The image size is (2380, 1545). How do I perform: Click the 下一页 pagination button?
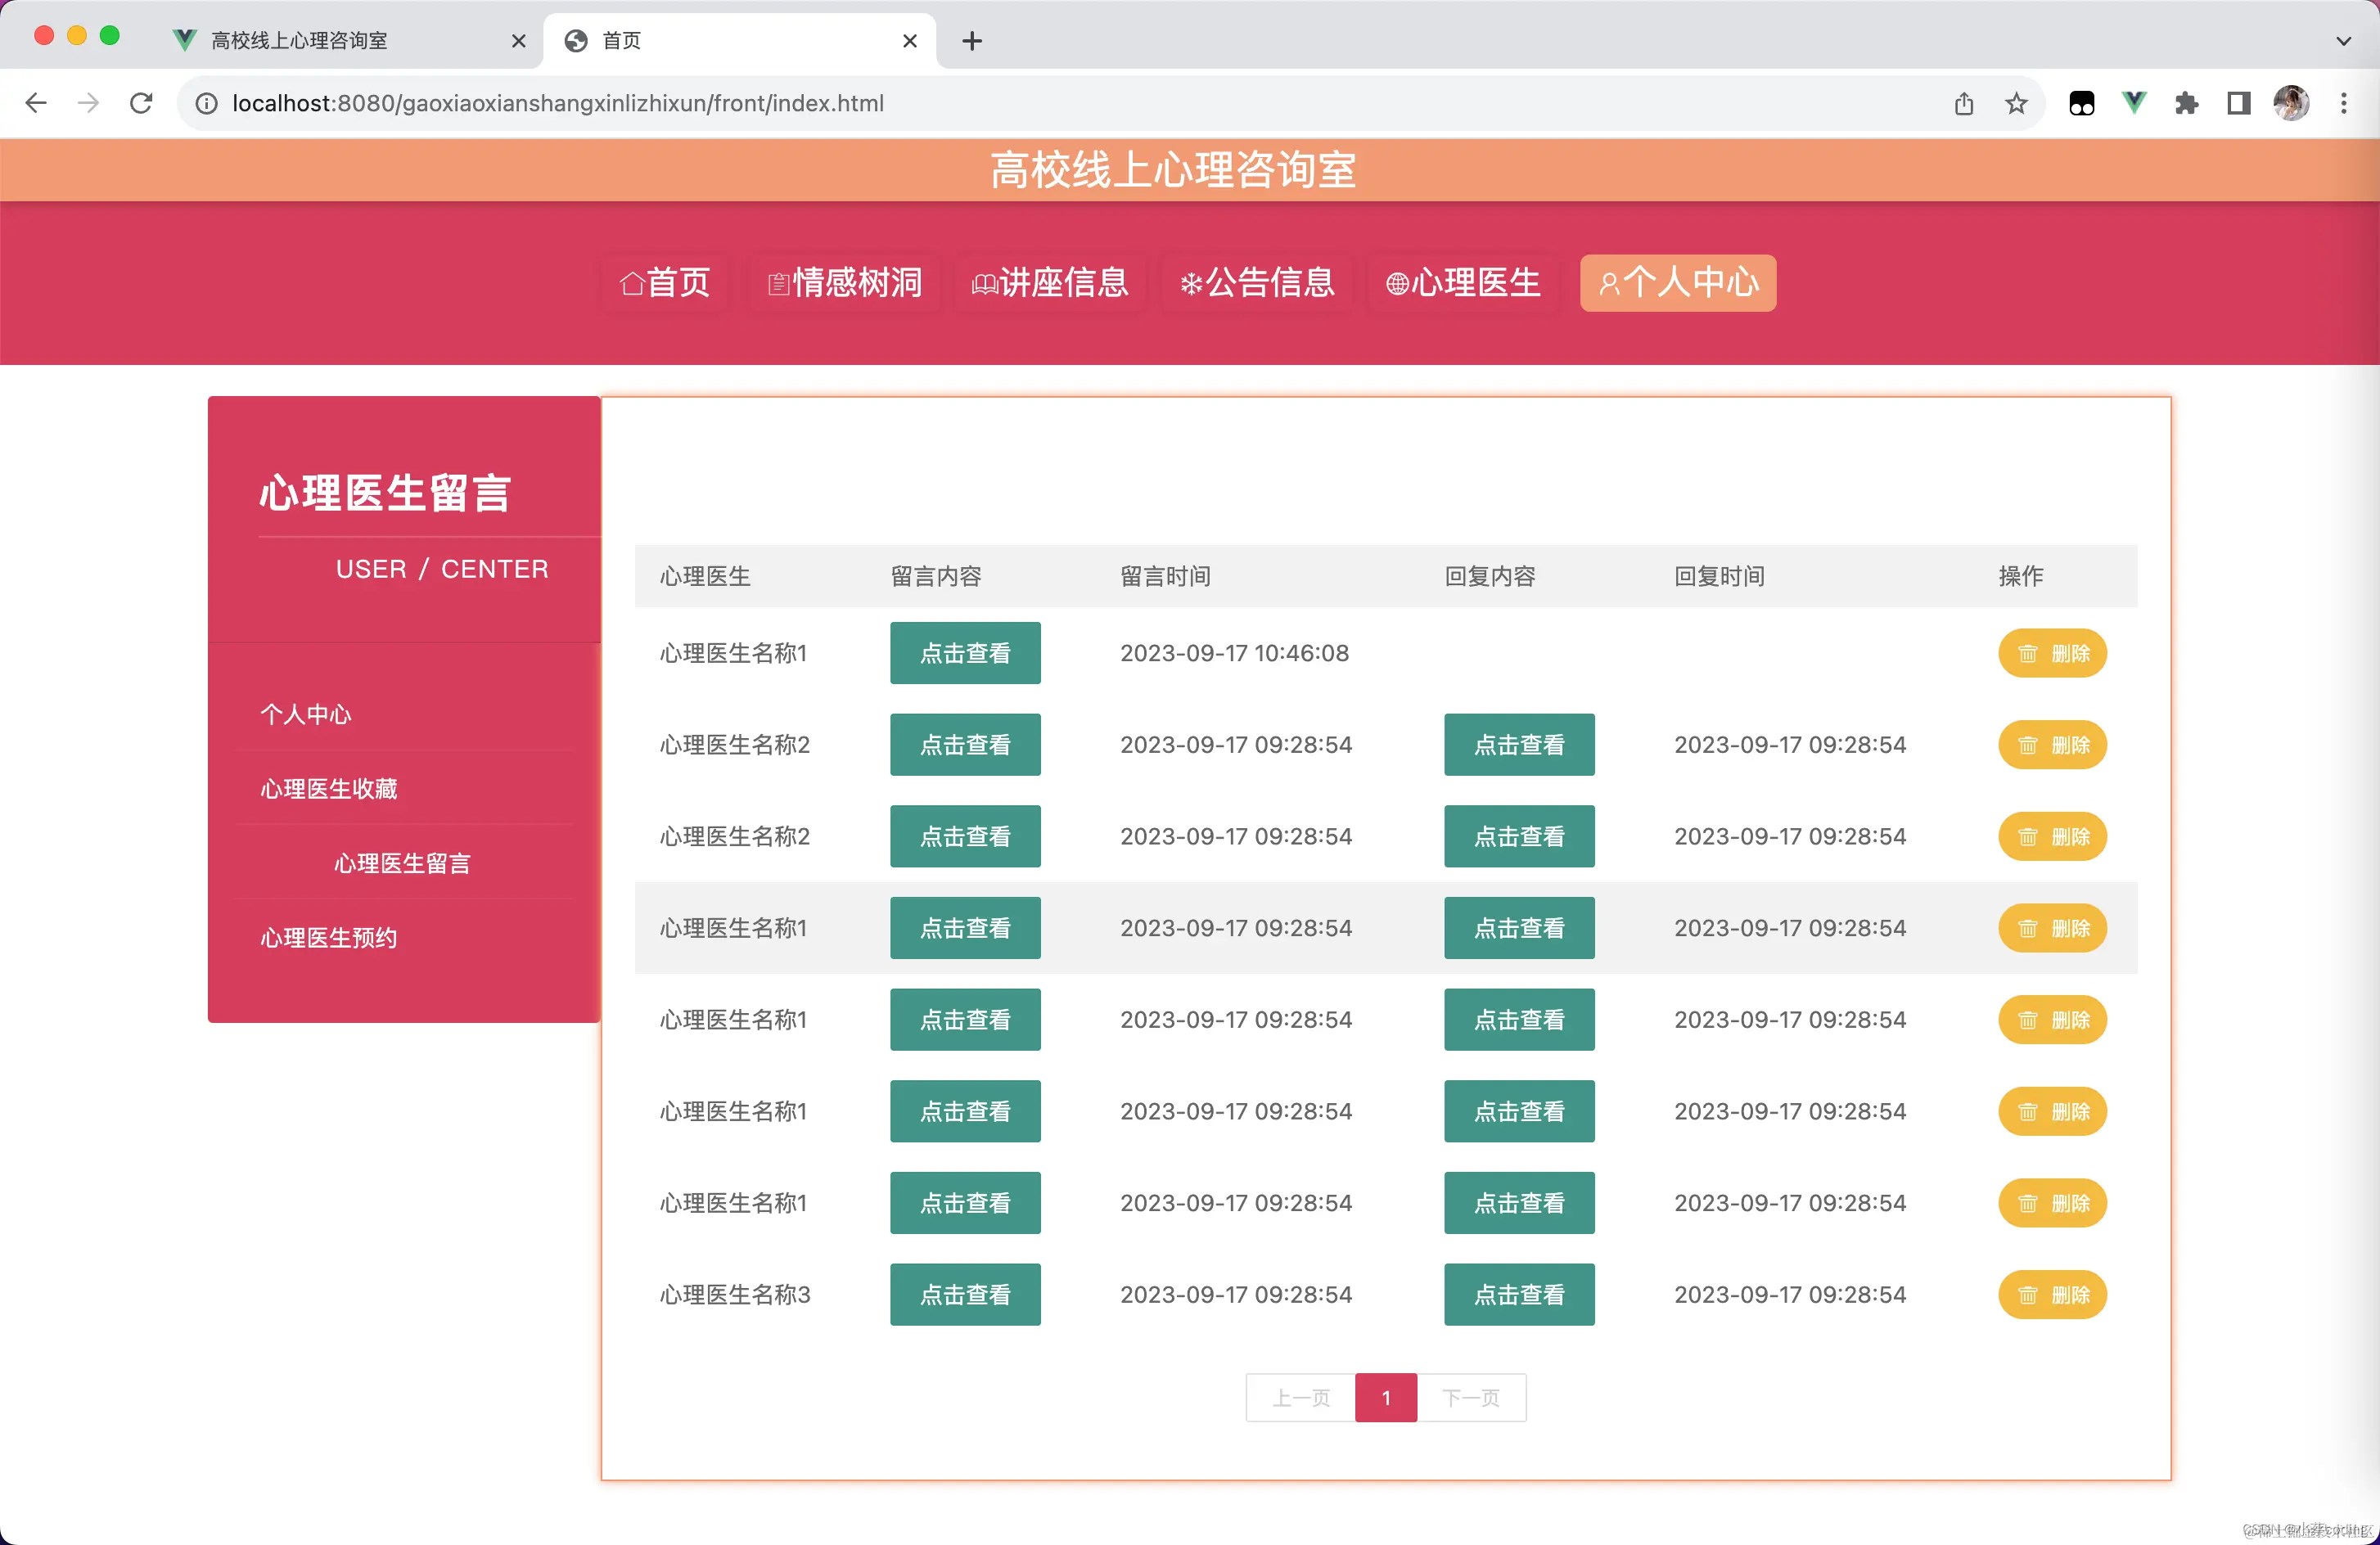tap(1471, 1397)
